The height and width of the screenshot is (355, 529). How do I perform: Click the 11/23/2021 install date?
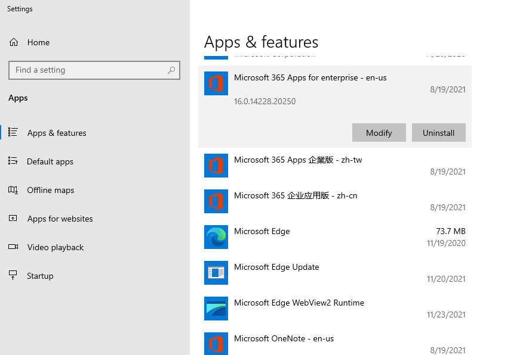tap(446, 314)
